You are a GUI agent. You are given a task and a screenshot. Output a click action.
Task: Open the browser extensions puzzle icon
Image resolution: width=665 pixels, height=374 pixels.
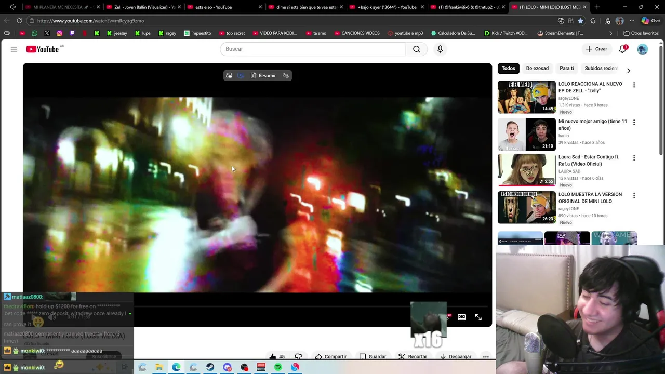(593, 21)
